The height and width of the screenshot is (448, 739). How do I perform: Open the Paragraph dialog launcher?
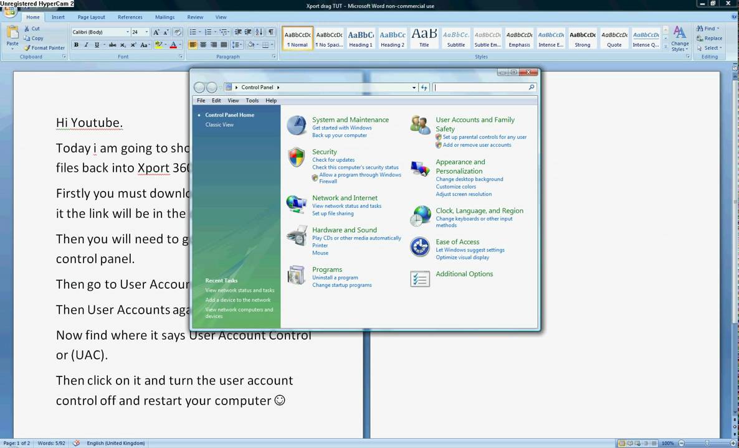tap(274, 57)
